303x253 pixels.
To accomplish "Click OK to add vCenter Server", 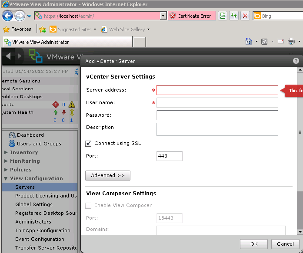I will coord(254,244).
